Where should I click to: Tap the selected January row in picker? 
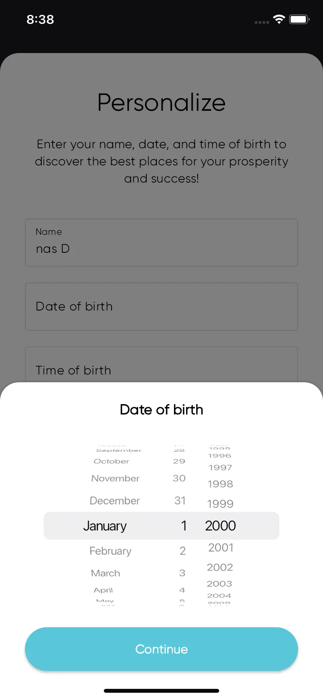161,526
